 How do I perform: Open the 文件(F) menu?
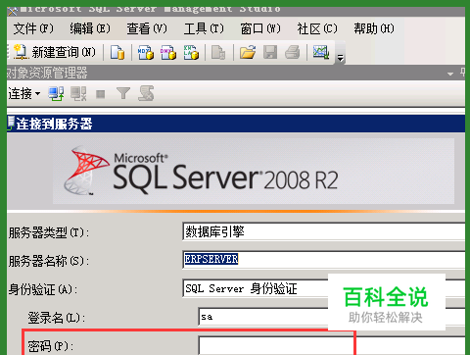(33, 28)
